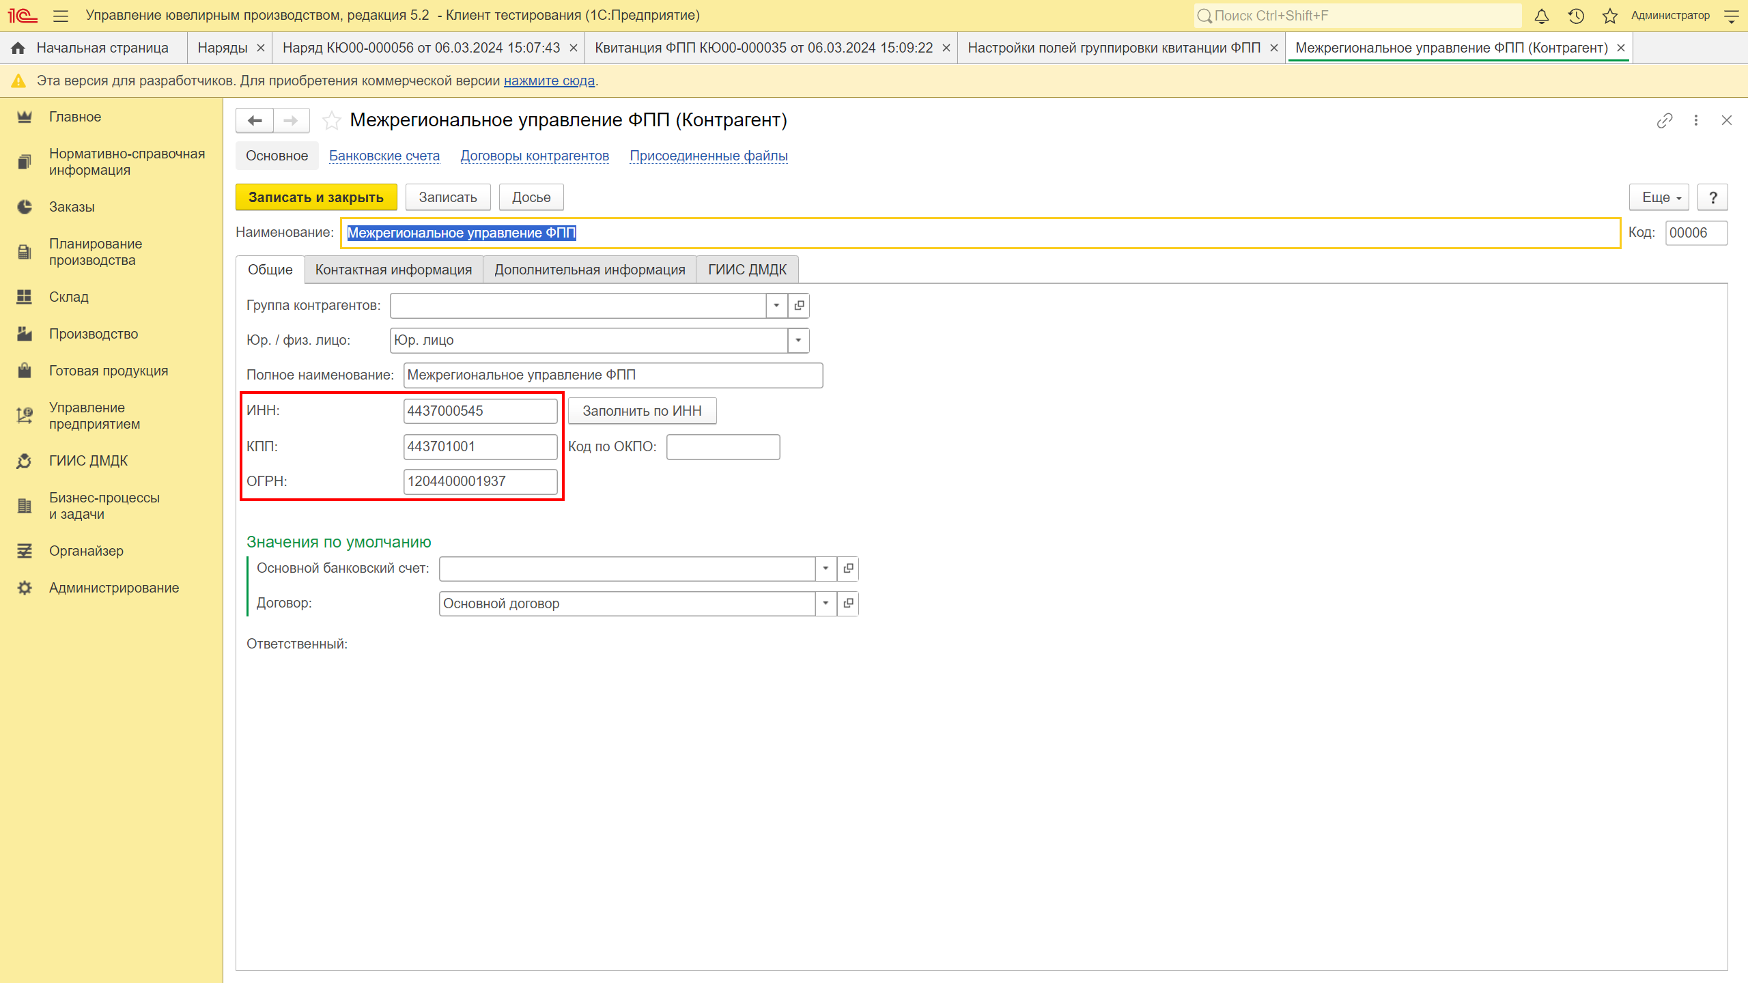
Task: Open Присоединенные файлы link
Action: tap(709, 156)
